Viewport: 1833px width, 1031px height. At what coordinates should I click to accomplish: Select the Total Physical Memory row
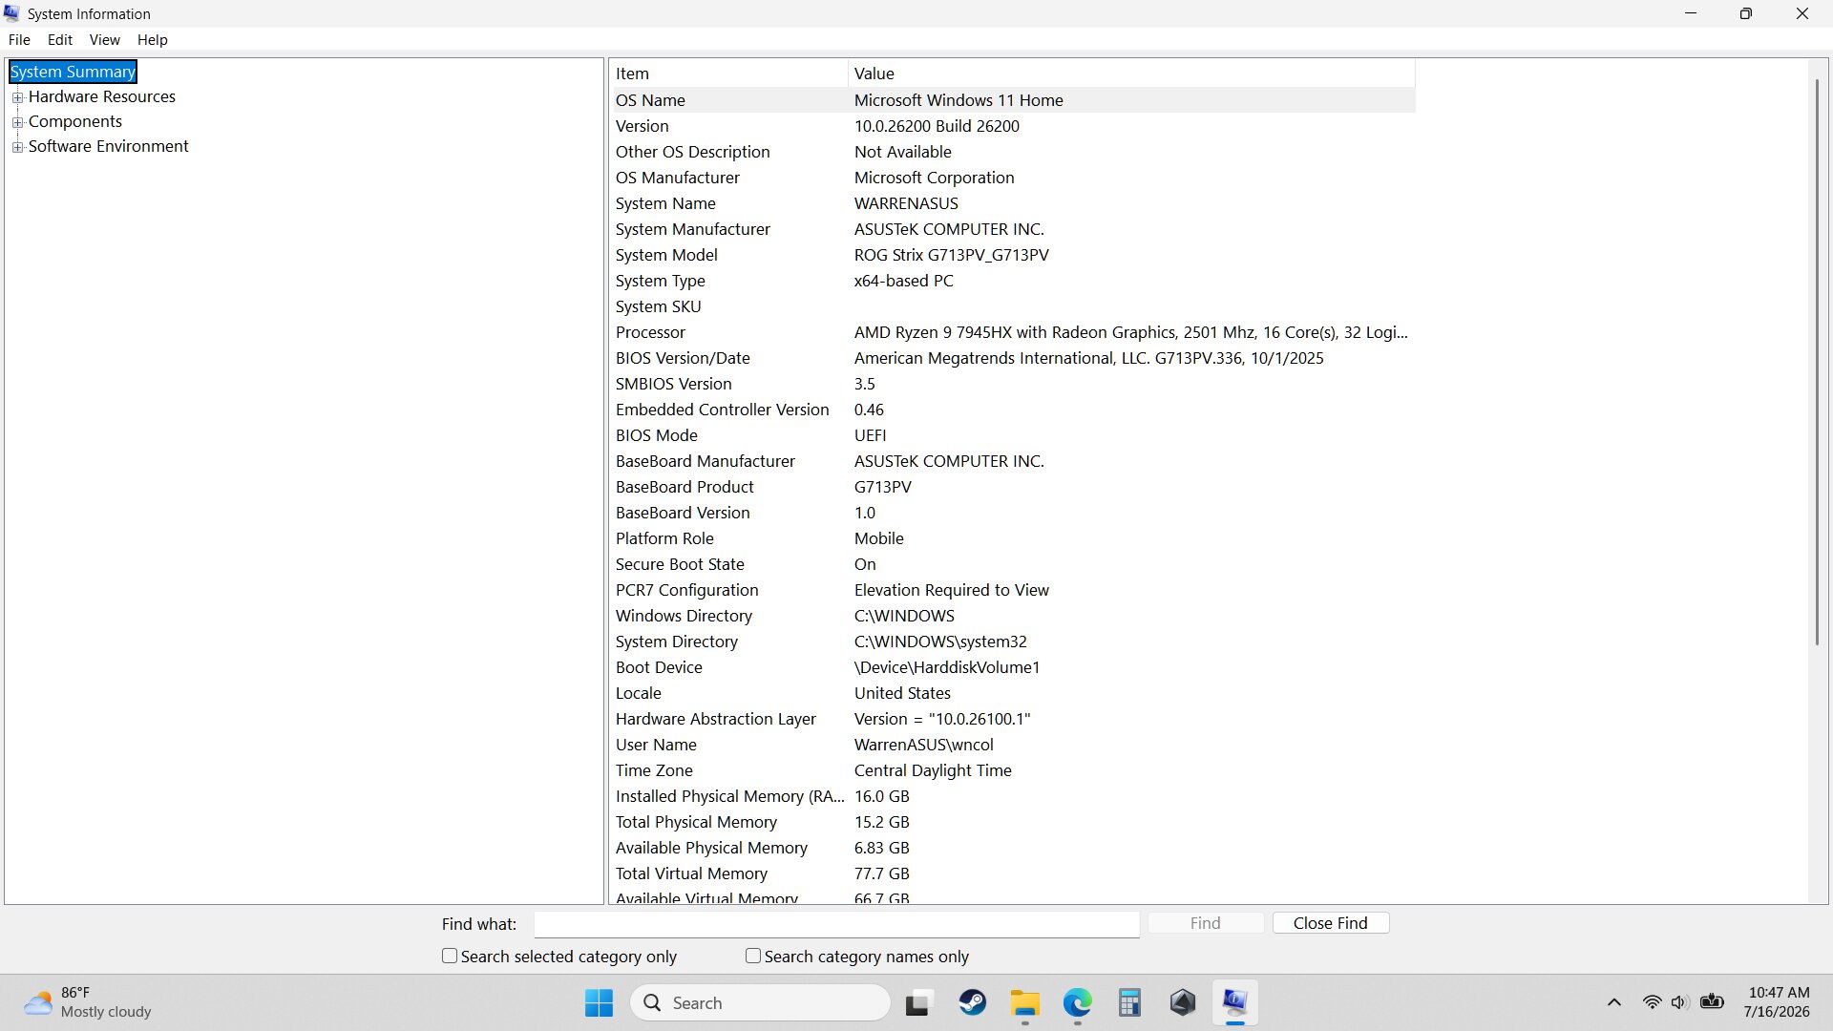tap(1013, 822)
